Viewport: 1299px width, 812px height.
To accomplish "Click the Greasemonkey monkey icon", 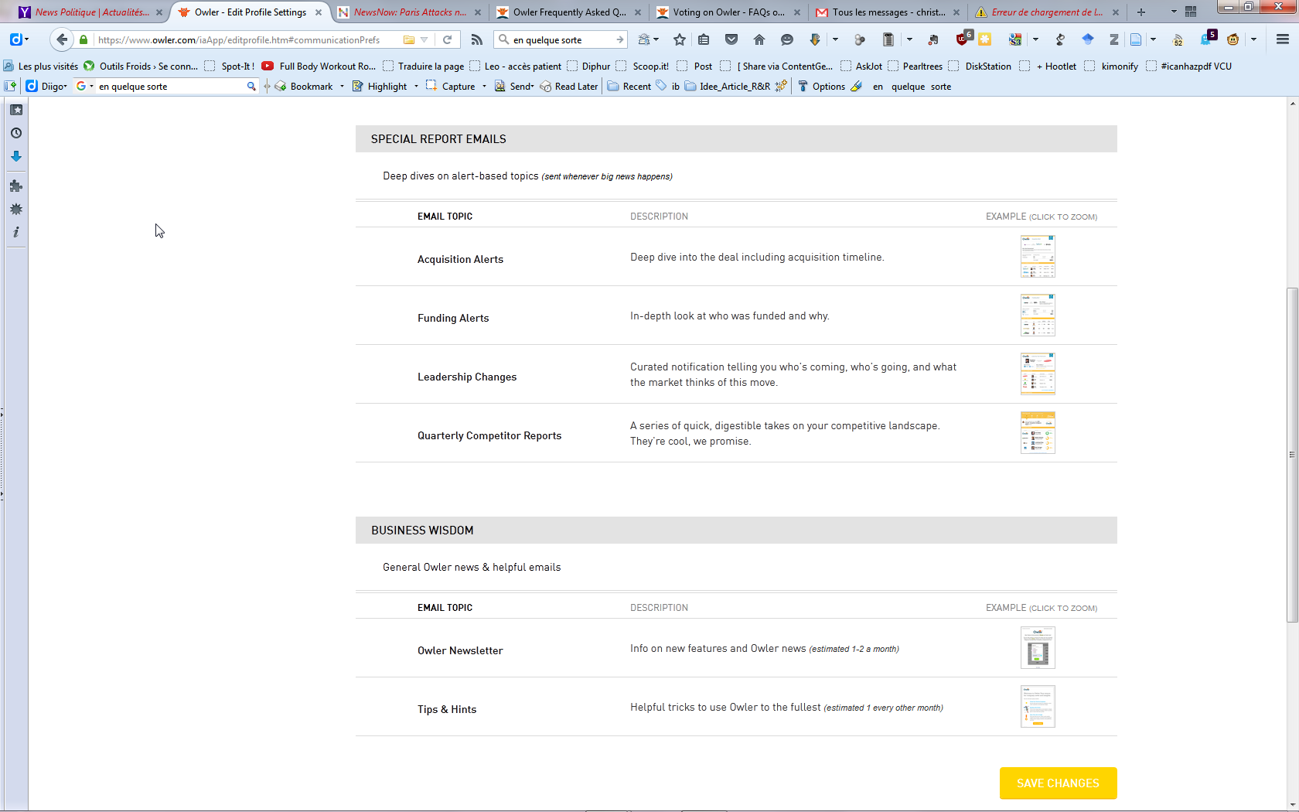I will point(1233,39).
